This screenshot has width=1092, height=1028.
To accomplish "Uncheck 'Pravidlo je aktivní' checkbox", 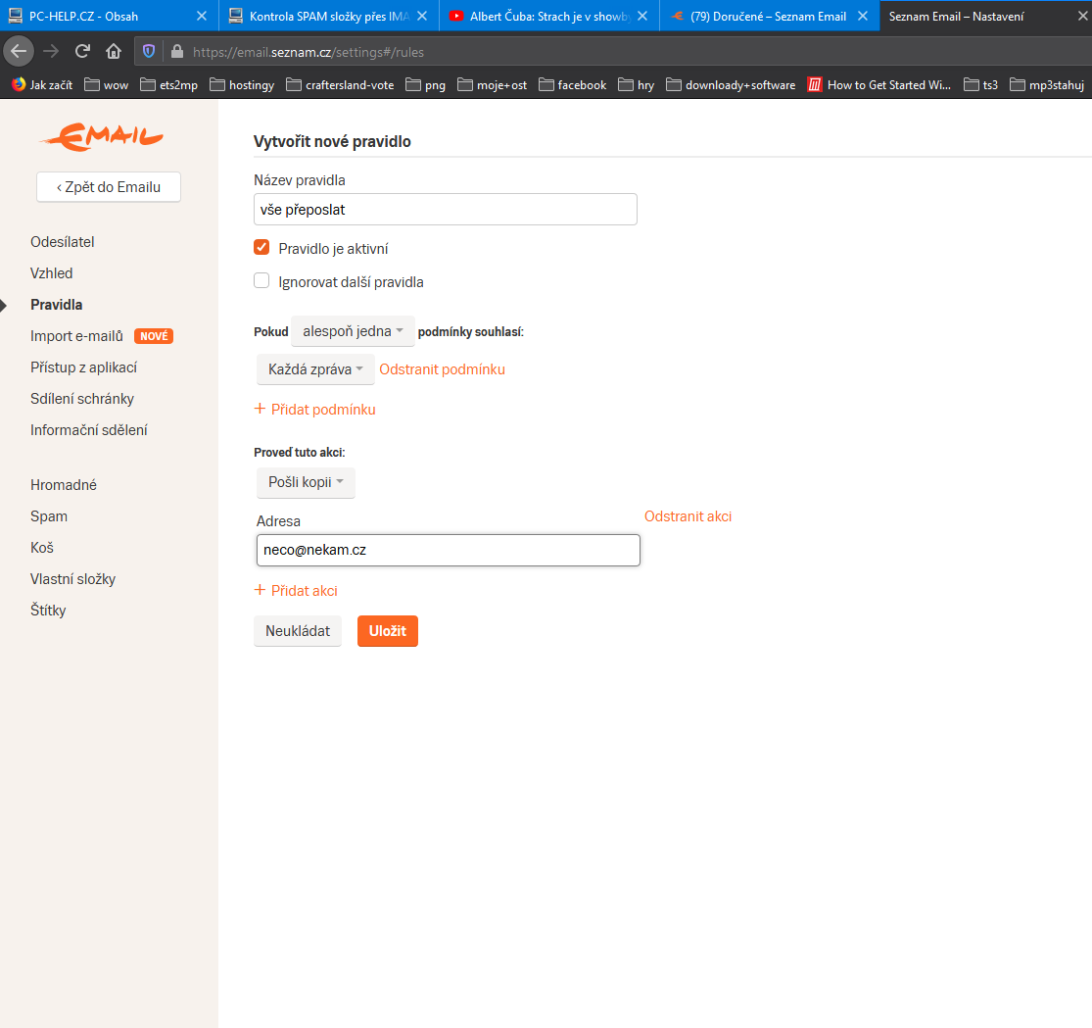I will (x=261, y=248).
